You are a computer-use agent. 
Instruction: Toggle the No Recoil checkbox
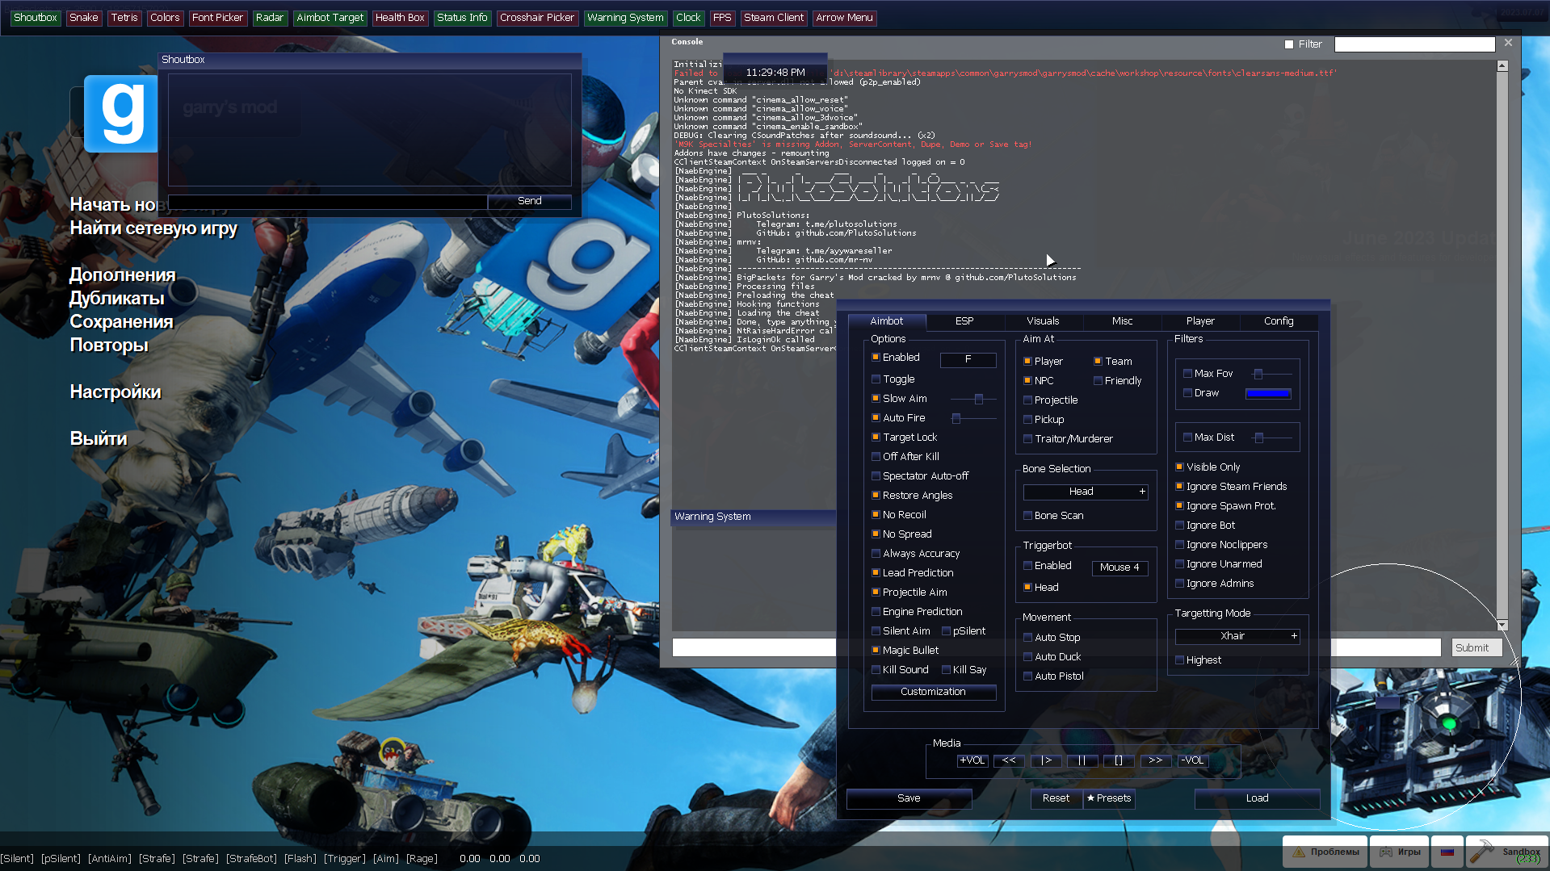point(876,514)
